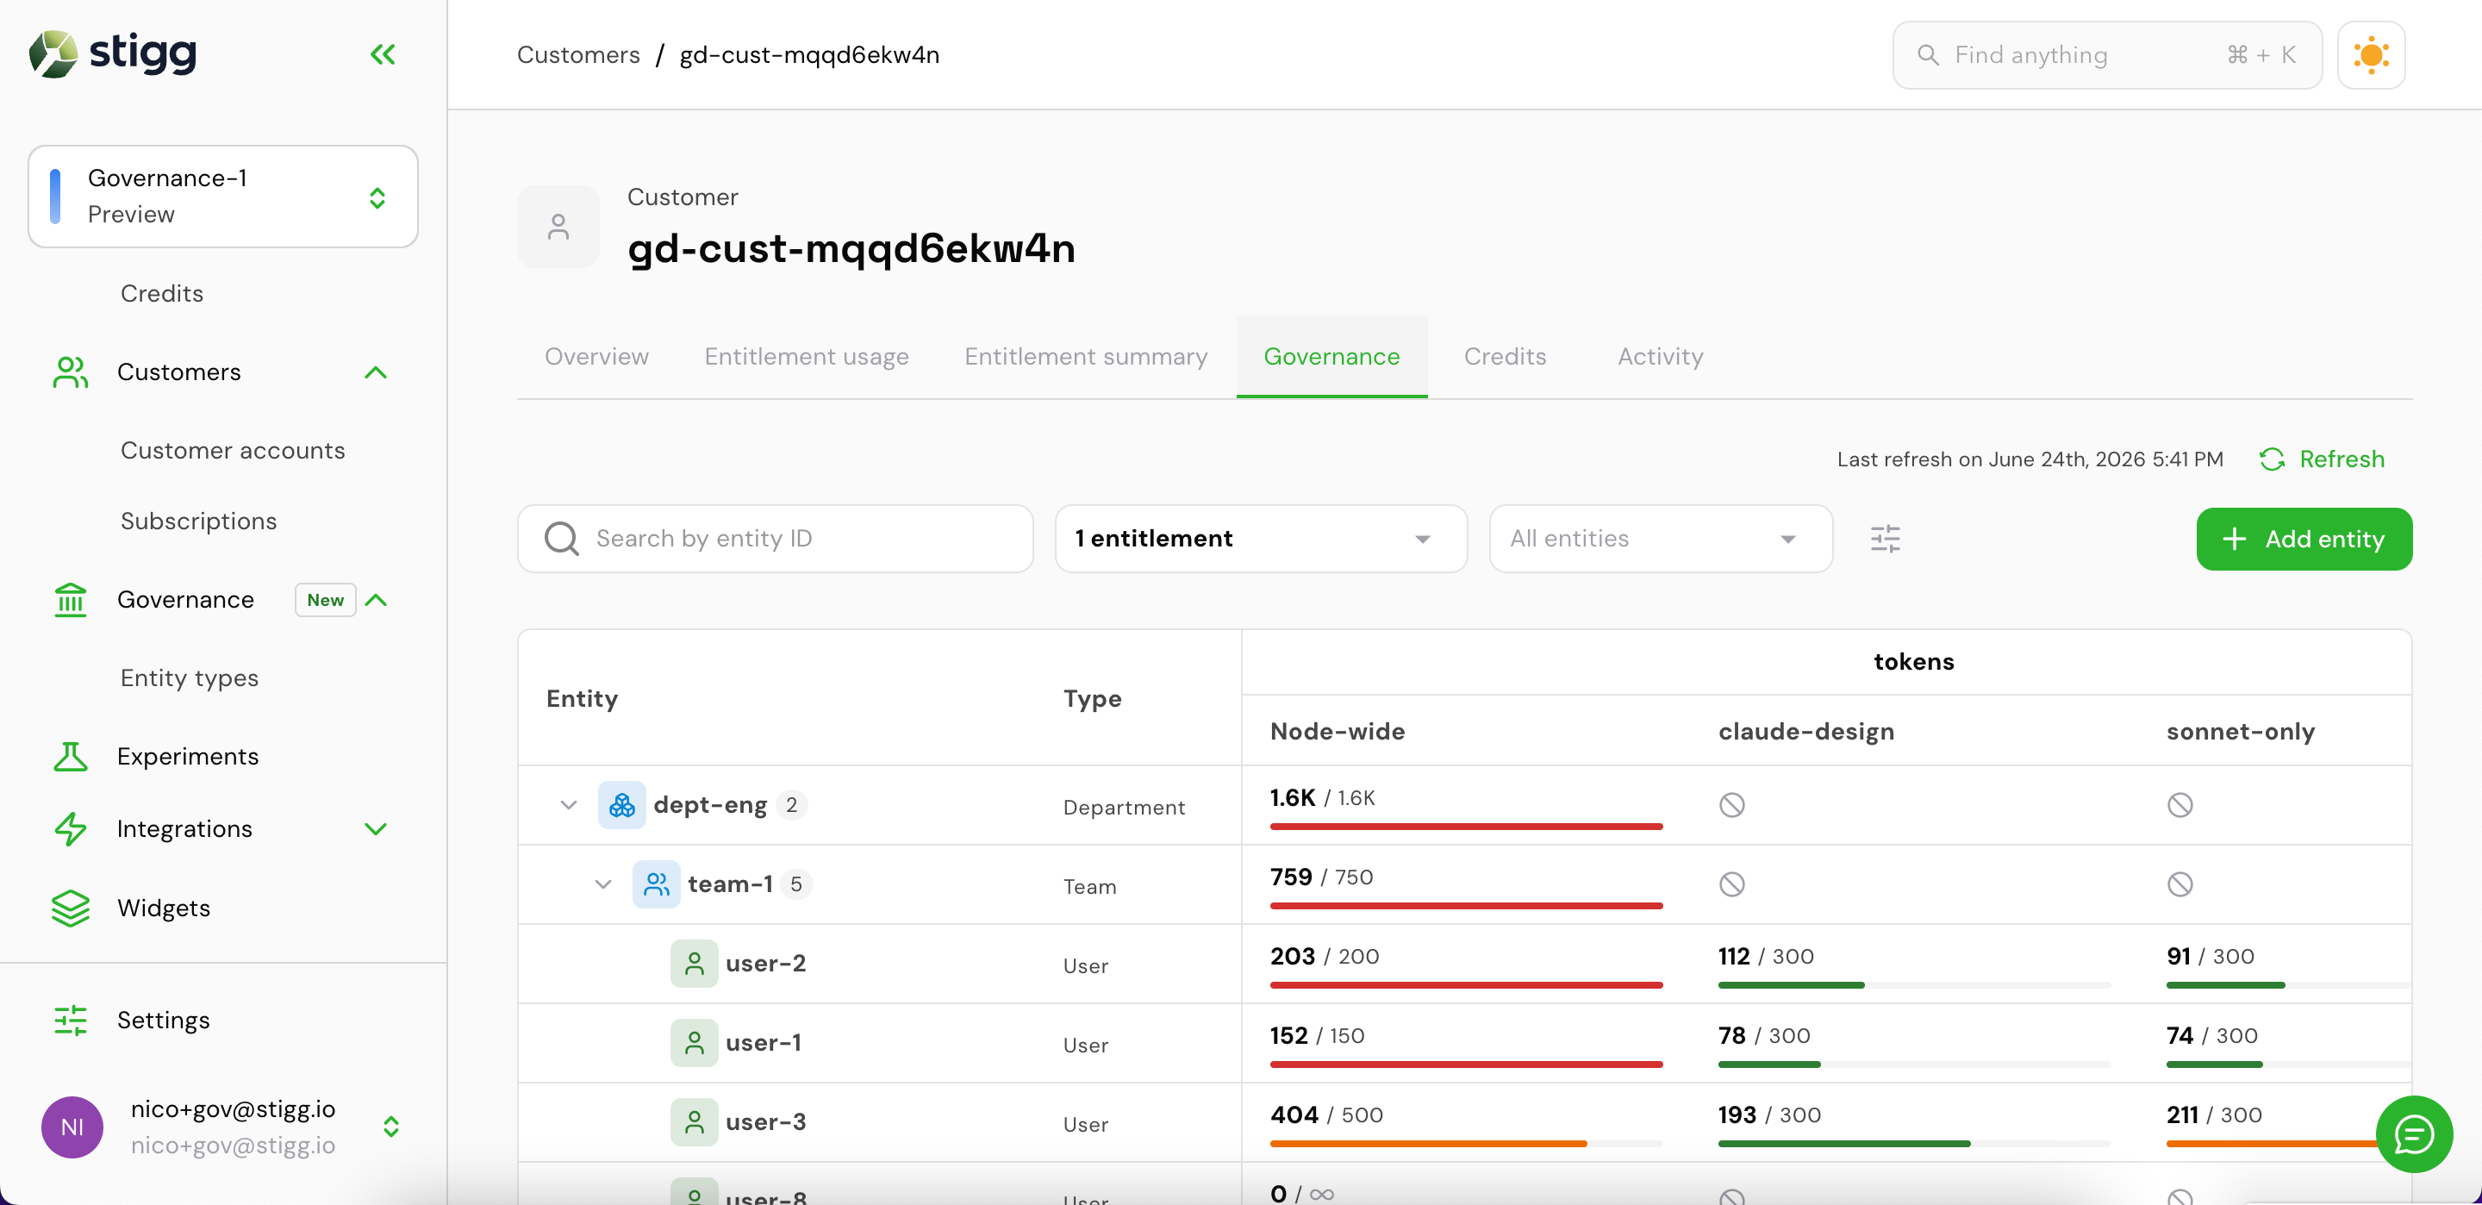Open the chat support bubble
2482x1205 pixels.
pyautogui.click(x=2414, y=1133)
